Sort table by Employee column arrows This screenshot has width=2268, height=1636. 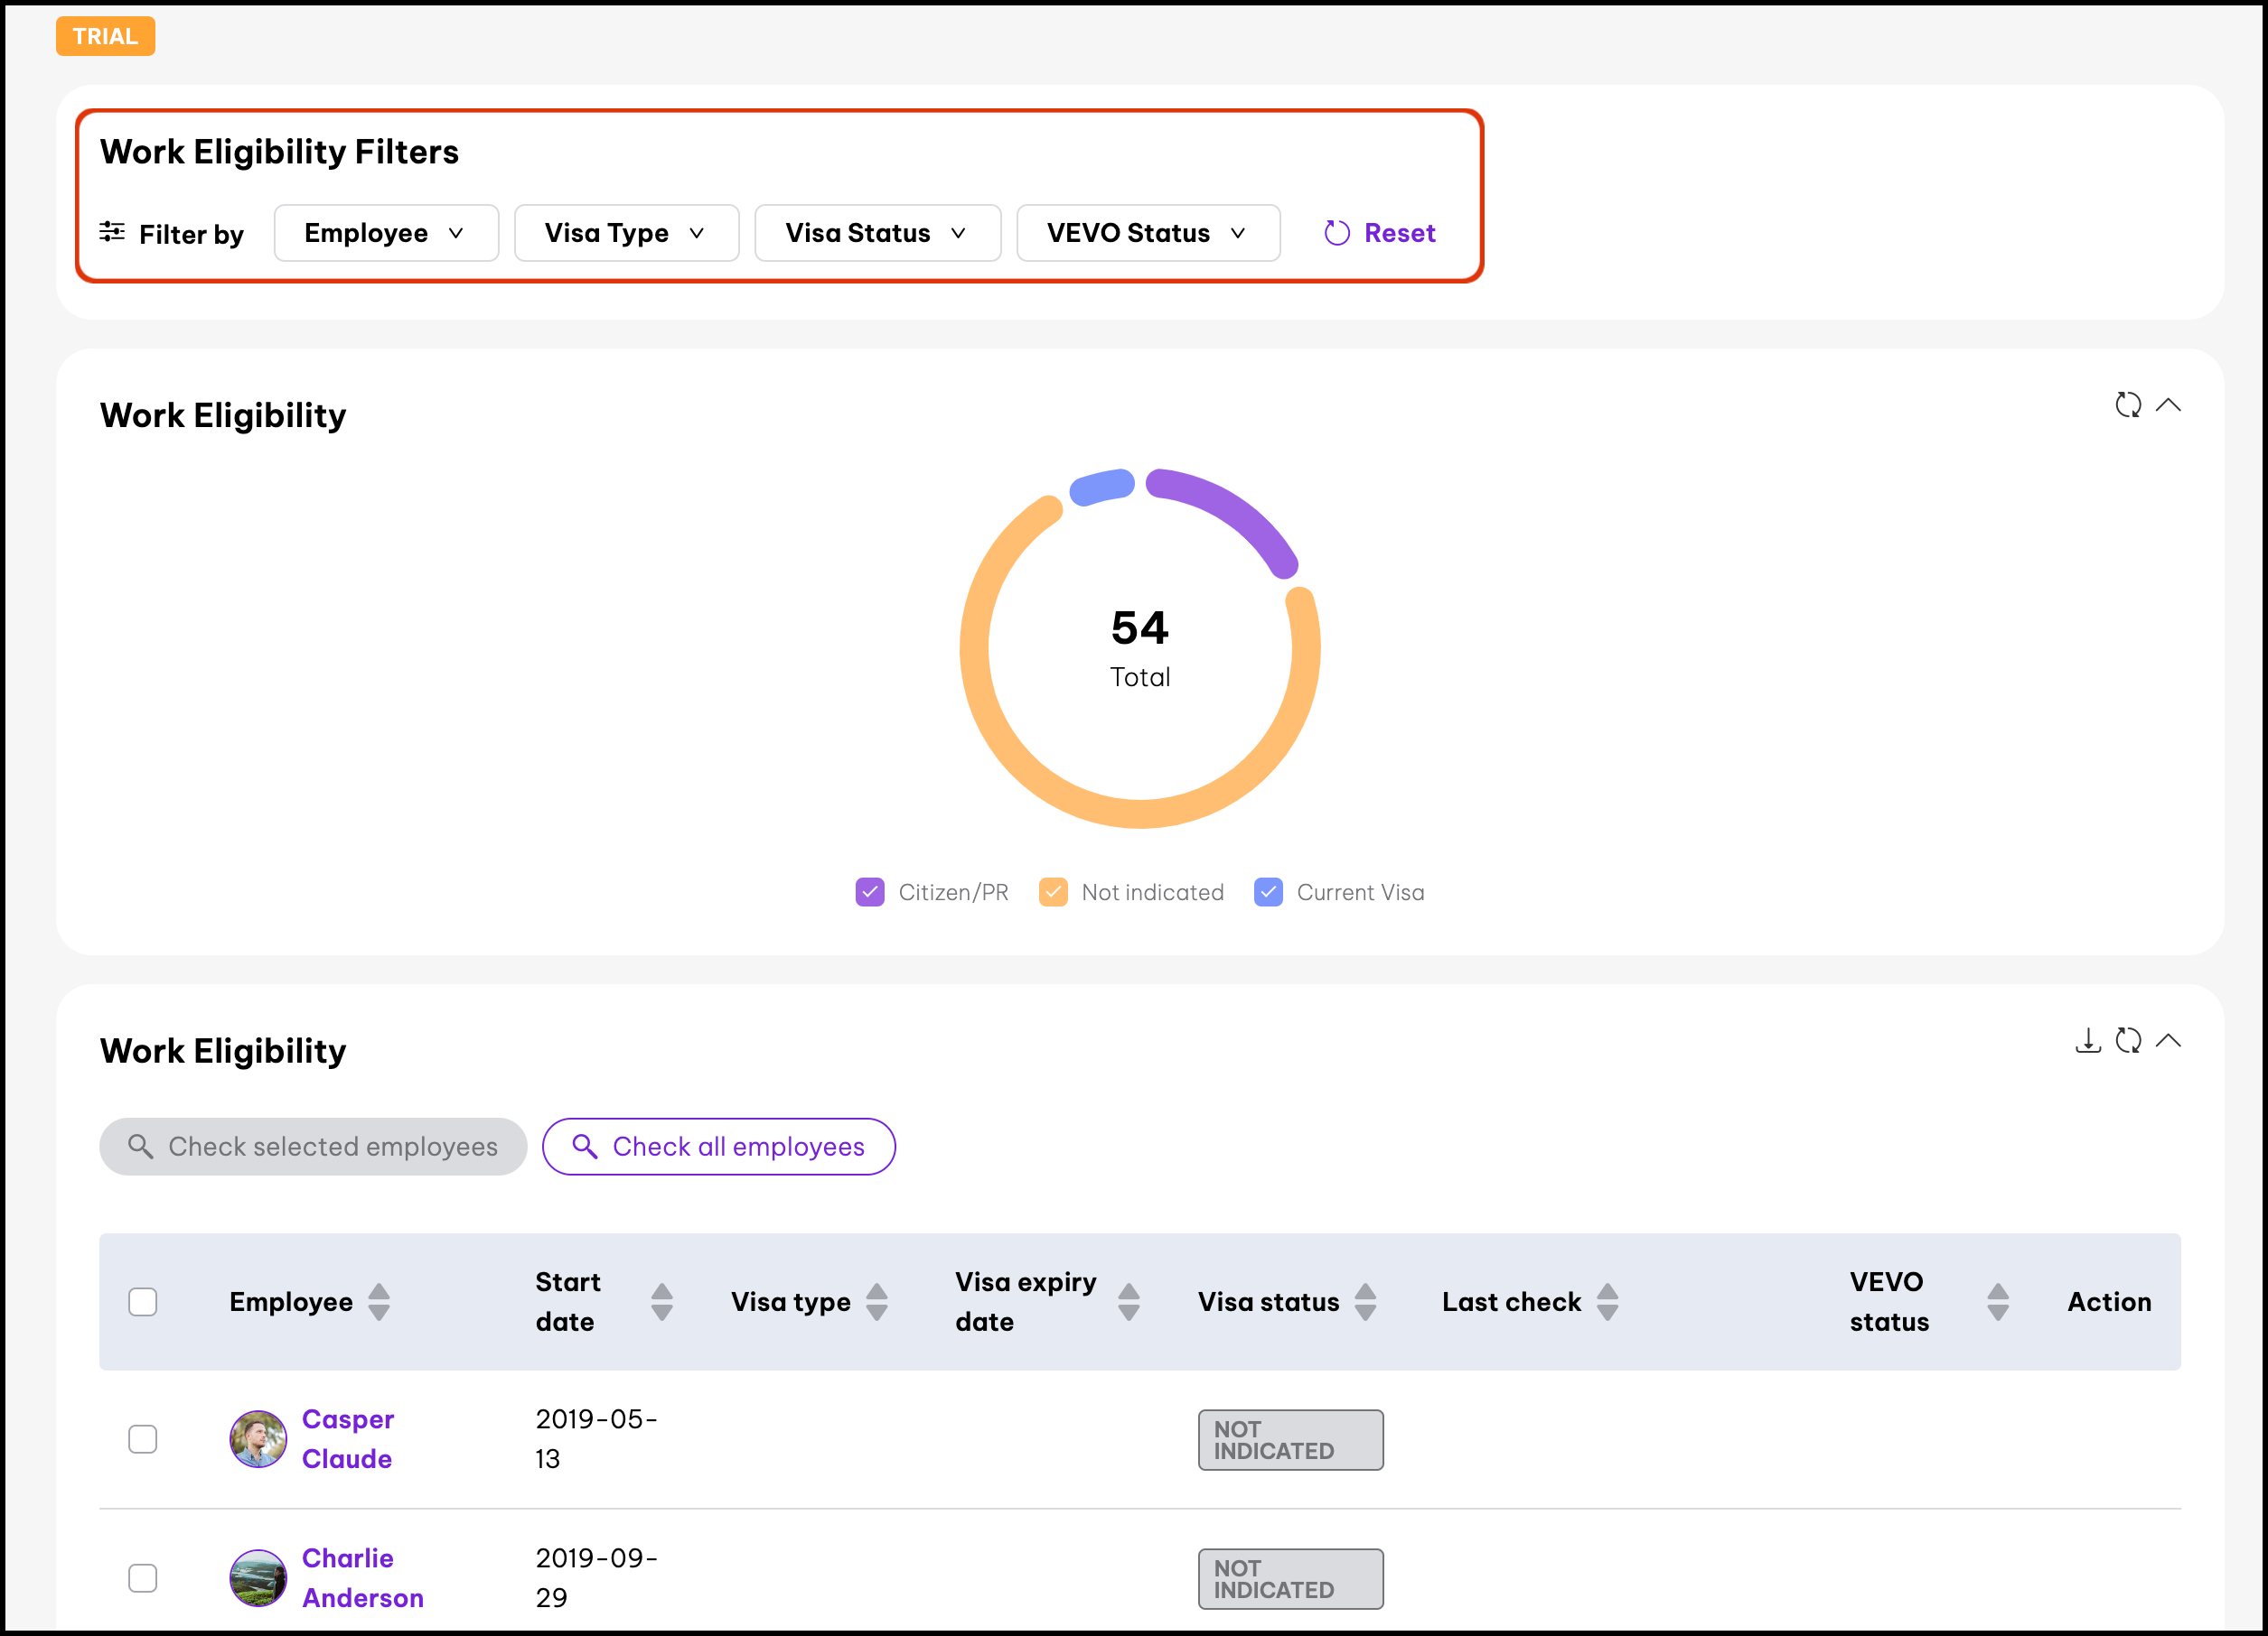click(379, 1301)
